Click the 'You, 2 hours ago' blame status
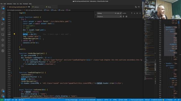The width and height of the screenshot is (181, 101). [72, 100]
